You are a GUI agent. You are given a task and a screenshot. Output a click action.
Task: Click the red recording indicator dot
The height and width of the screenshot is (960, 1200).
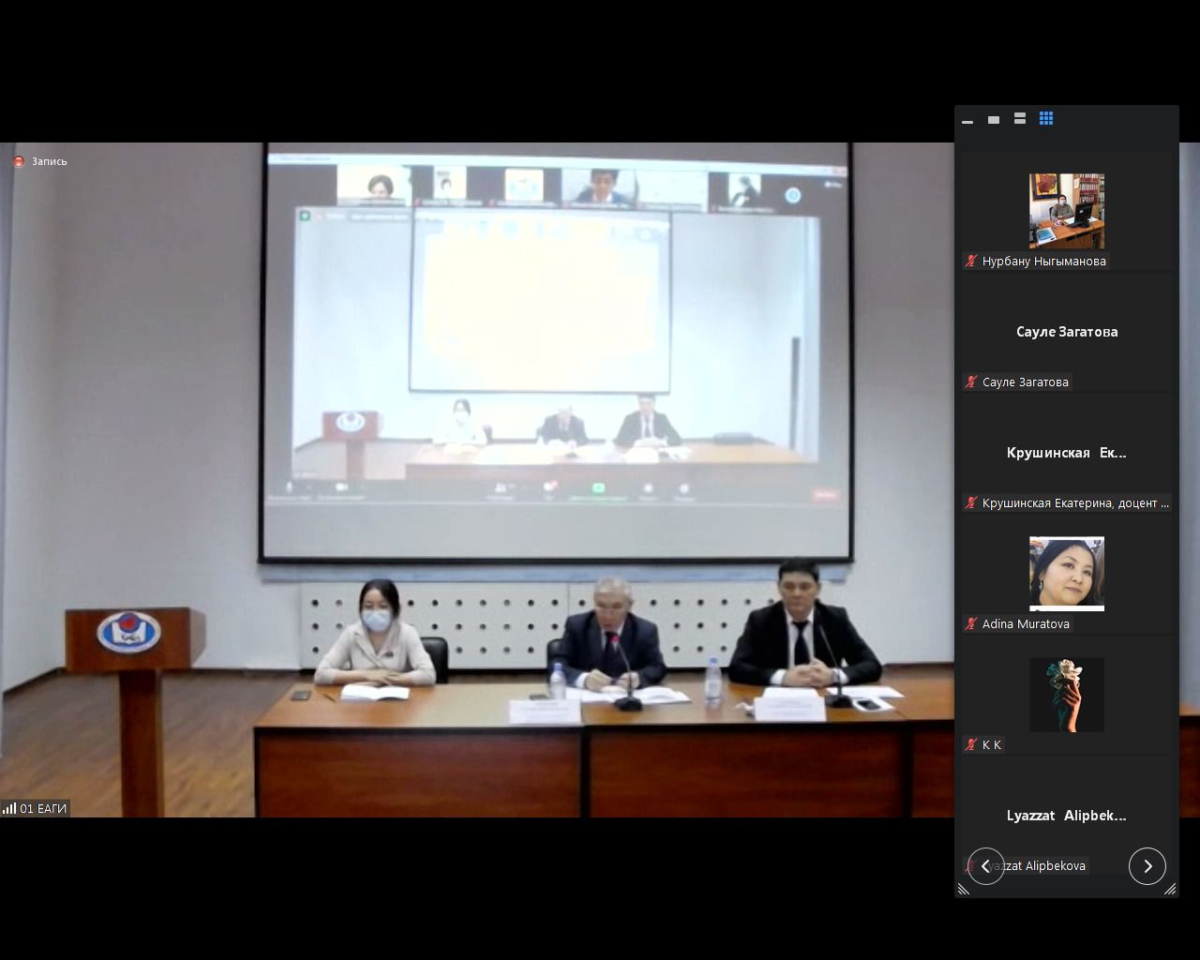point(19,161)
